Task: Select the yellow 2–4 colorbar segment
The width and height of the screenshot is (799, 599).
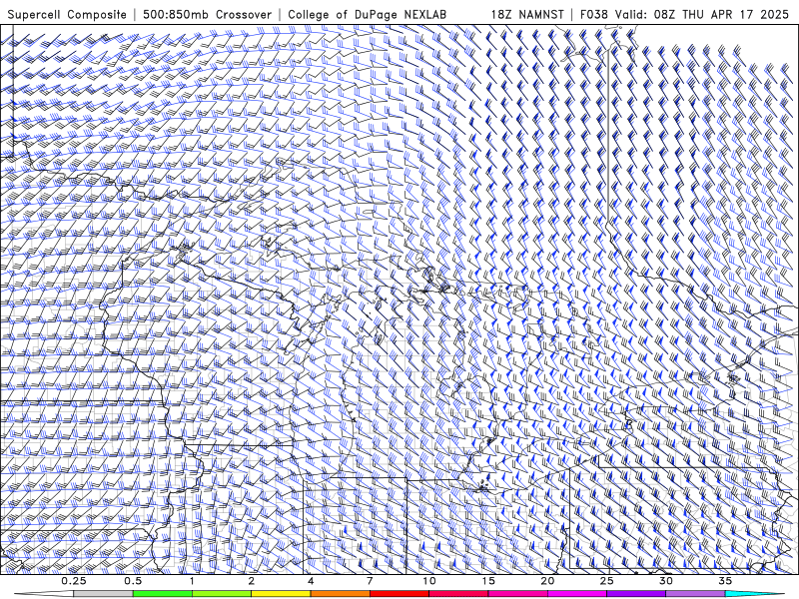Action: 281,594
